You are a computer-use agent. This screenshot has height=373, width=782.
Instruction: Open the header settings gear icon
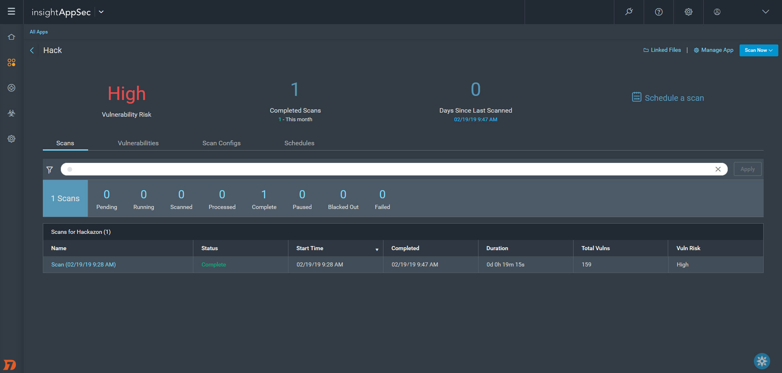point(689,12)
